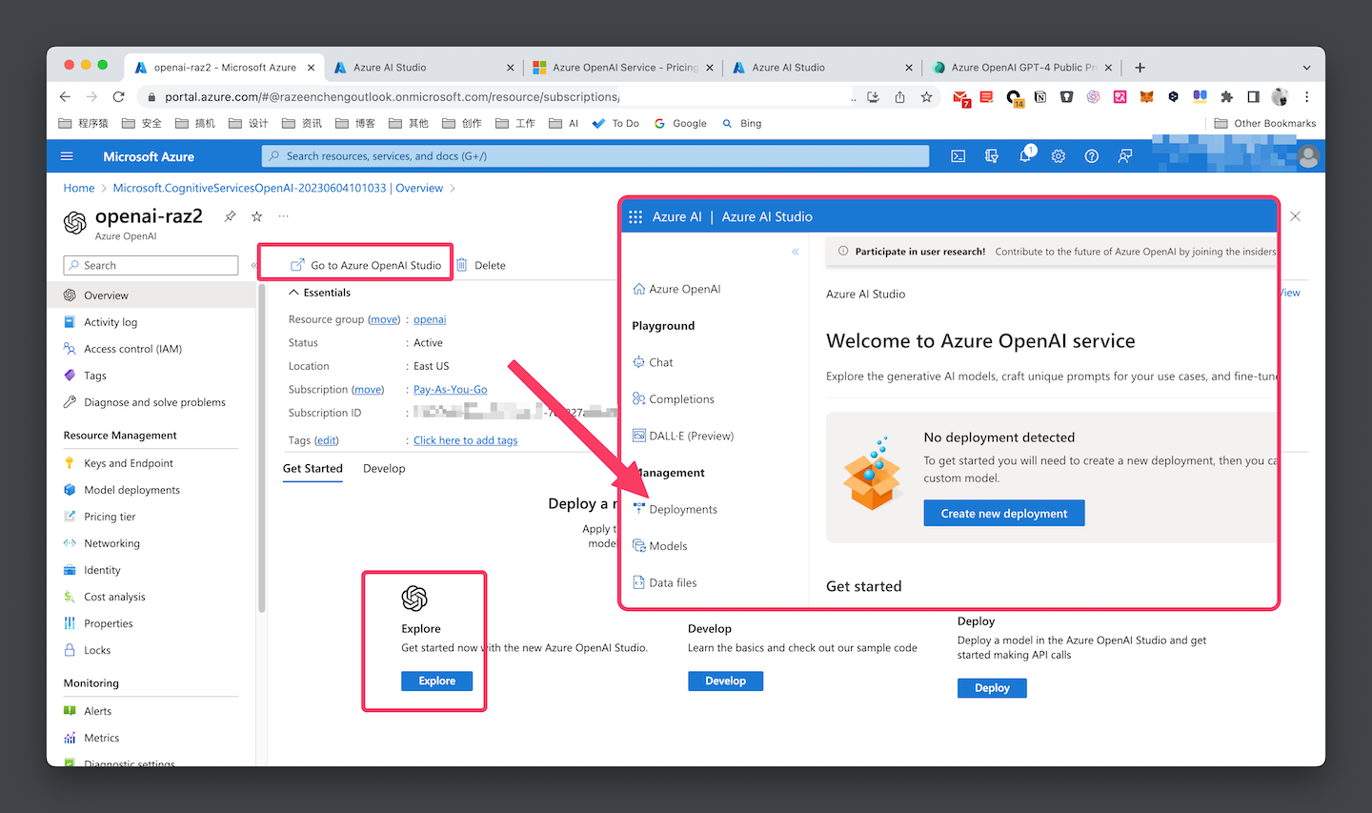Open Chrome side panel icon

coord(1253,96)
